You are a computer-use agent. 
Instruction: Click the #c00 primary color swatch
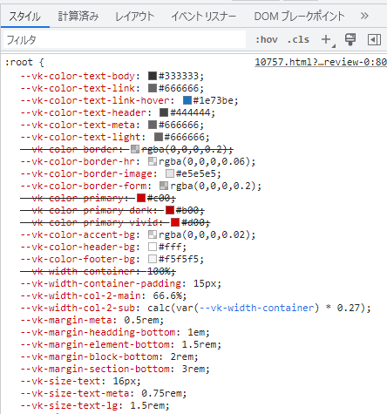pos(141,198)
